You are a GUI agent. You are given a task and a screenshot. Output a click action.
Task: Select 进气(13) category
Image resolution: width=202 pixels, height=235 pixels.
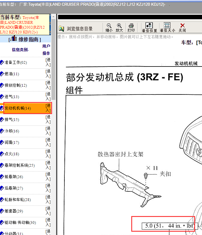pos(12,97)
